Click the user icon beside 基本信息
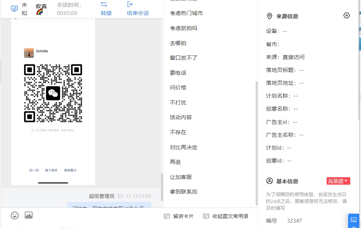361x228 pixels. click(x=269, y=181)
